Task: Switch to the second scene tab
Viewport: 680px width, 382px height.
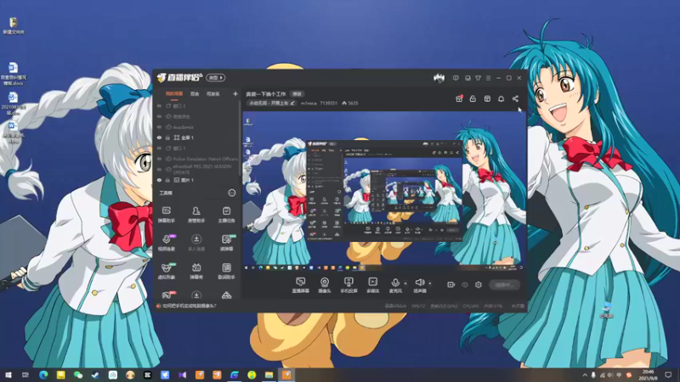Action: point(195,93)
